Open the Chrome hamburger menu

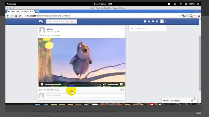click(x=199, y=16)
